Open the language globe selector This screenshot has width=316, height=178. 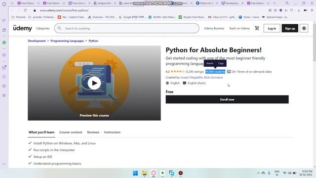[304, 28]
